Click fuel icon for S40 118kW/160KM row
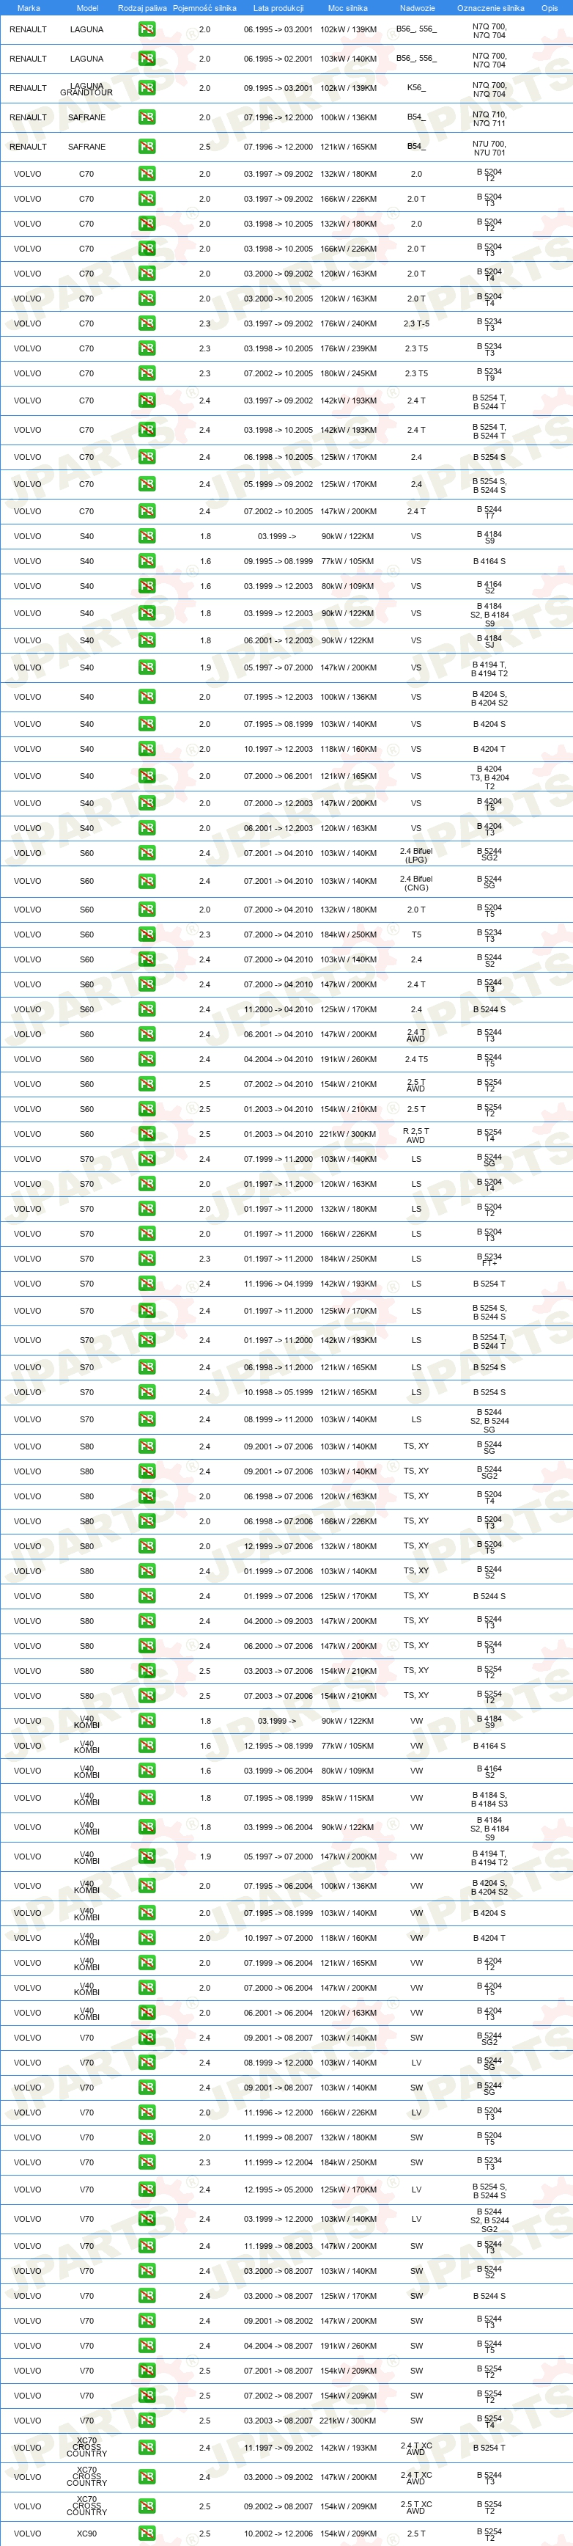The height and width of the screenshot is (2546, 573). point(147,748)
